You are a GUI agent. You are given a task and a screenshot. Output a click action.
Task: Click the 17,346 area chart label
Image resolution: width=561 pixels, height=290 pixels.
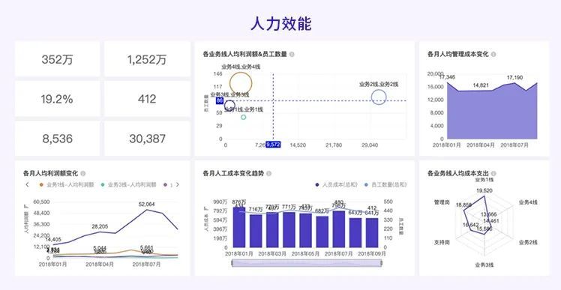click(447, 77)
